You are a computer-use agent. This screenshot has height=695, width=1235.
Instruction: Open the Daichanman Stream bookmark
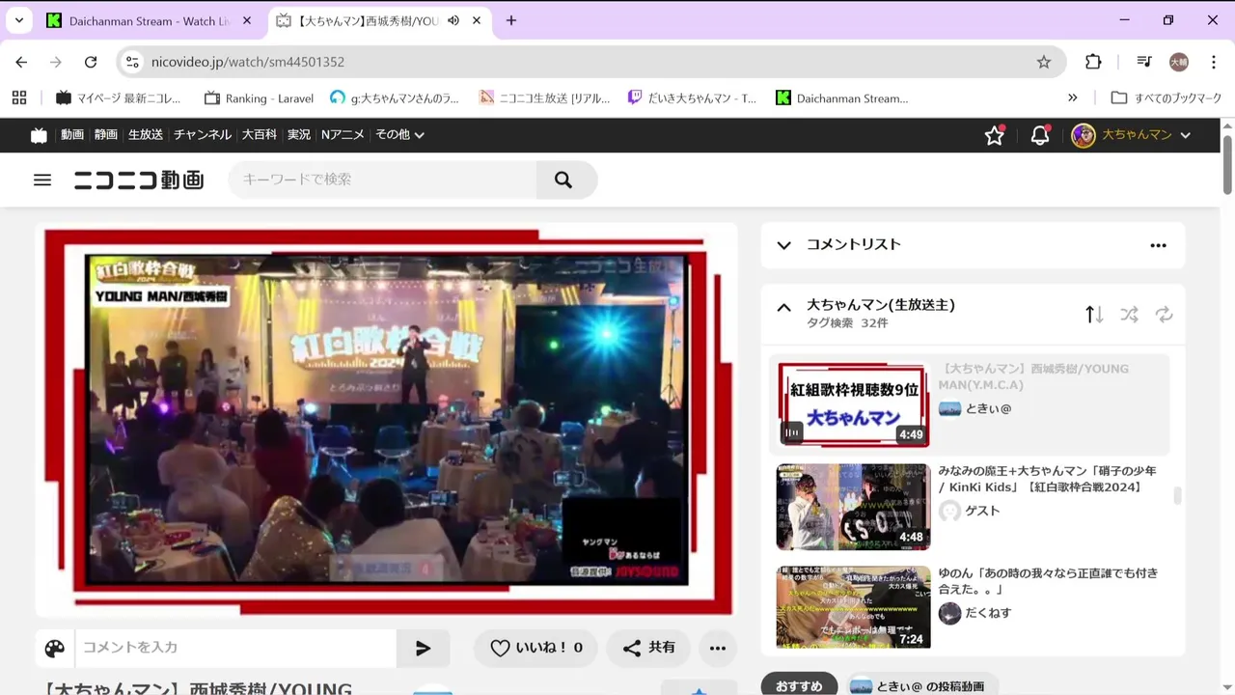pyautogui.click(x=842, y=98)
